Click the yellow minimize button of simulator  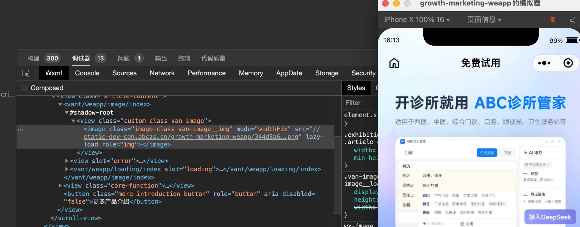pyautogui.click(x=396, y=3)
